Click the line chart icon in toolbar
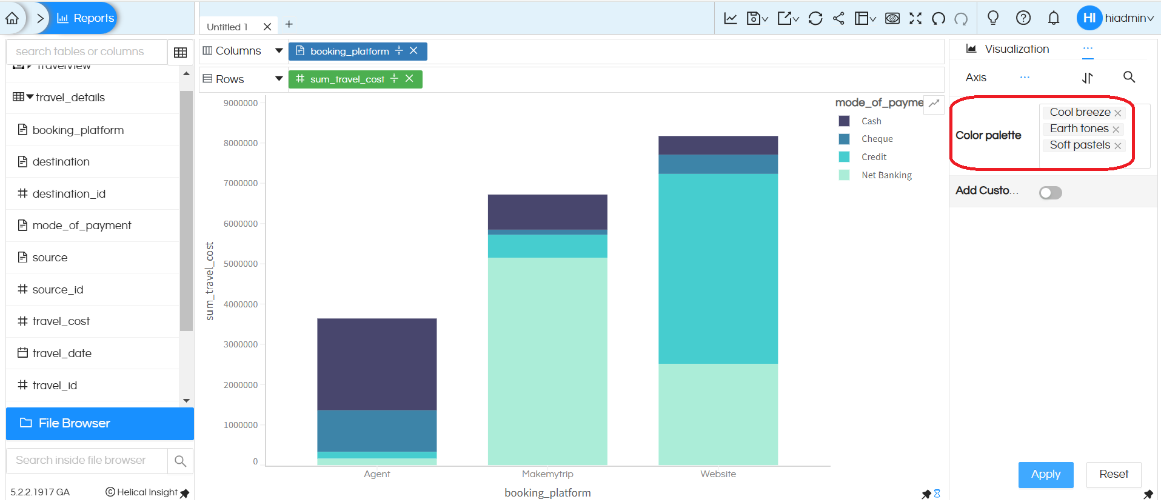 [x=731, y=18]
